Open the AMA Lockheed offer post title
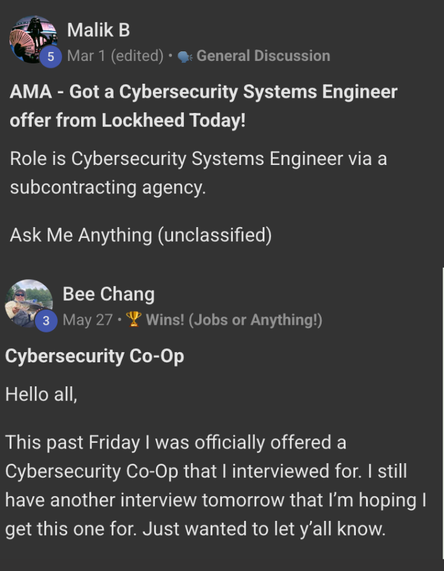The width and height of the screenshot is (444, 571). click(203, 106)
